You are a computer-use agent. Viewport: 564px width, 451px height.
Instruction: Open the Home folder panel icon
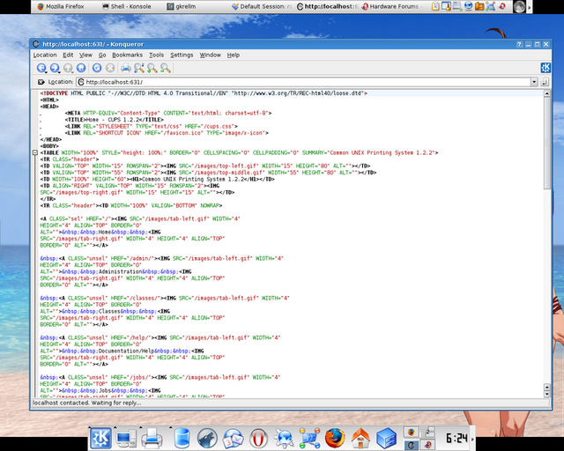[x=360, y=438]
